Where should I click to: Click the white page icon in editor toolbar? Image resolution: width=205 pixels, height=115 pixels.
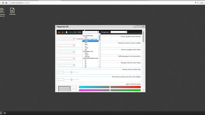pos(67,32)
